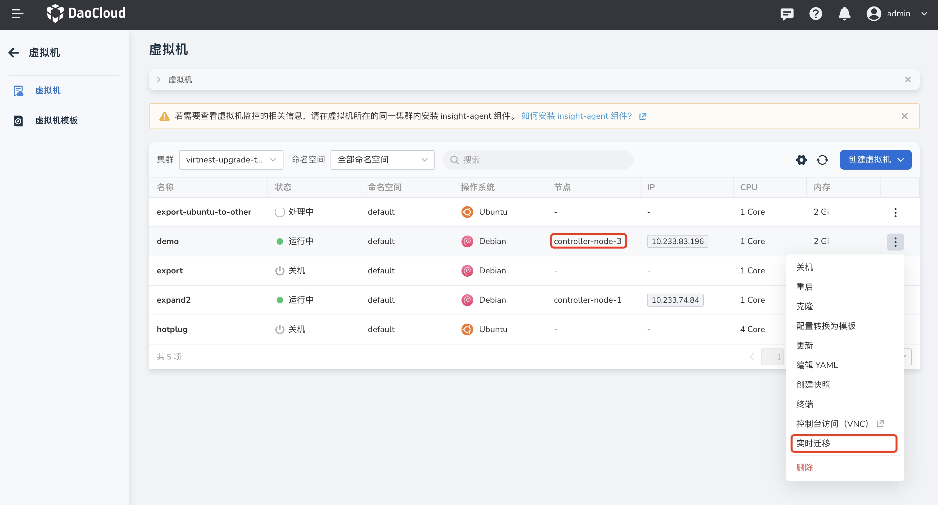Open table column settings gear
This screenshot has height=505, width=938.
click(801, 160)
